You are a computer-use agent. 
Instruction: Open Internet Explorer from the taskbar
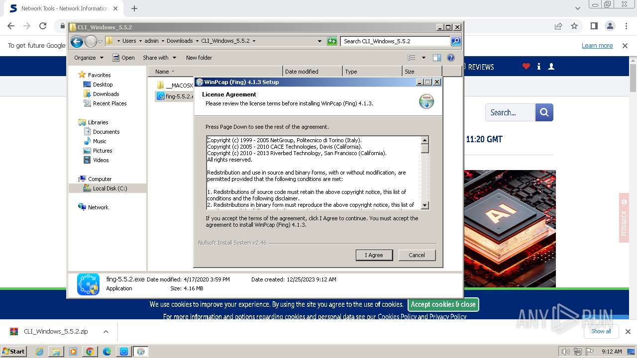pos(39,352)
